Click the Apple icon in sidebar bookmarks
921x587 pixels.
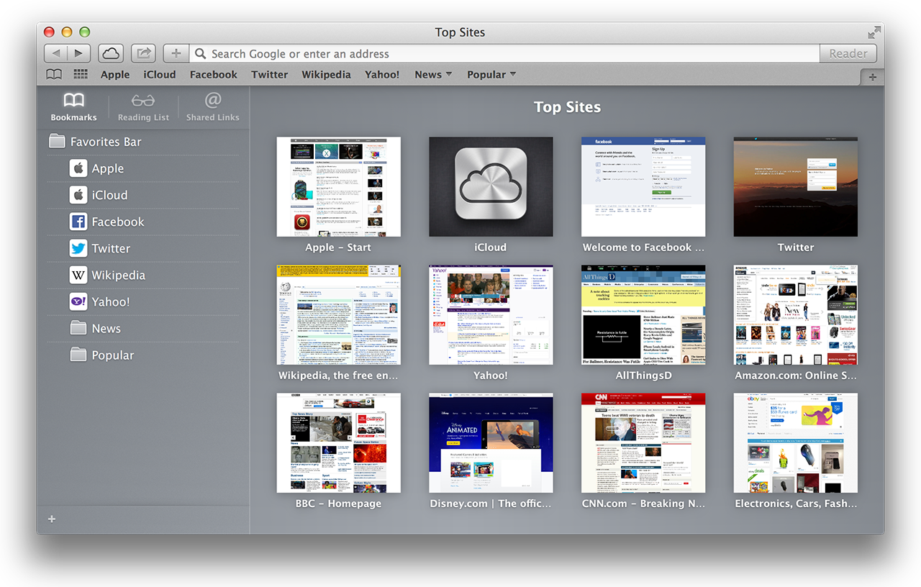78,168
